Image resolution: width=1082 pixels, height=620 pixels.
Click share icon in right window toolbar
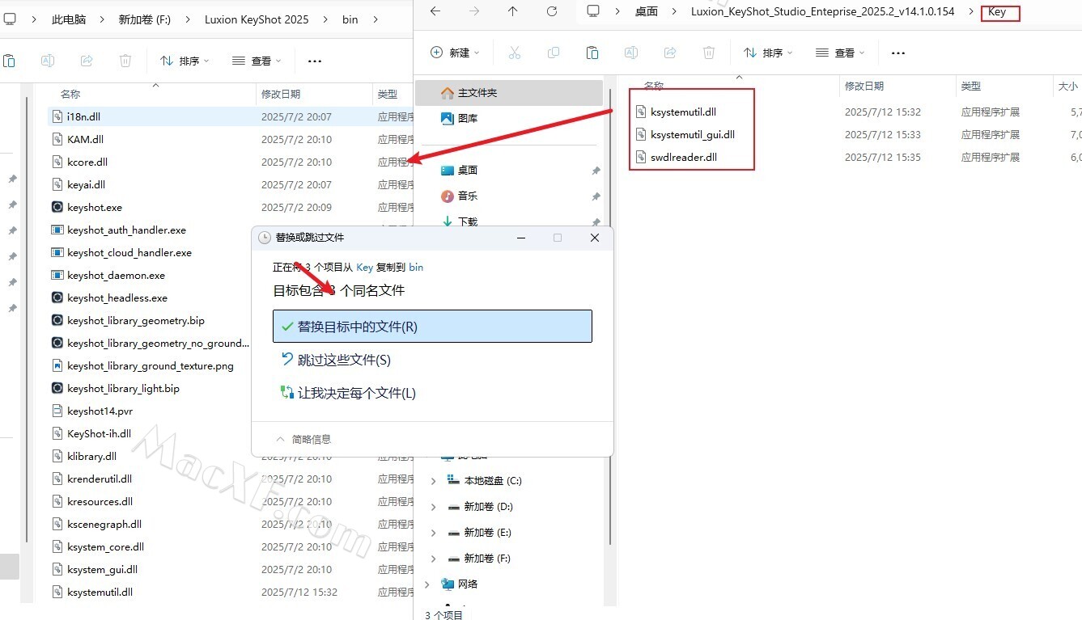point(670,53)
